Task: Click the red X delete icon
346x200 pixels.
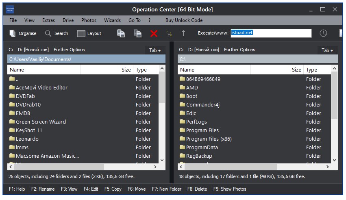Action: pyautogui.click(x=154, y=33)
